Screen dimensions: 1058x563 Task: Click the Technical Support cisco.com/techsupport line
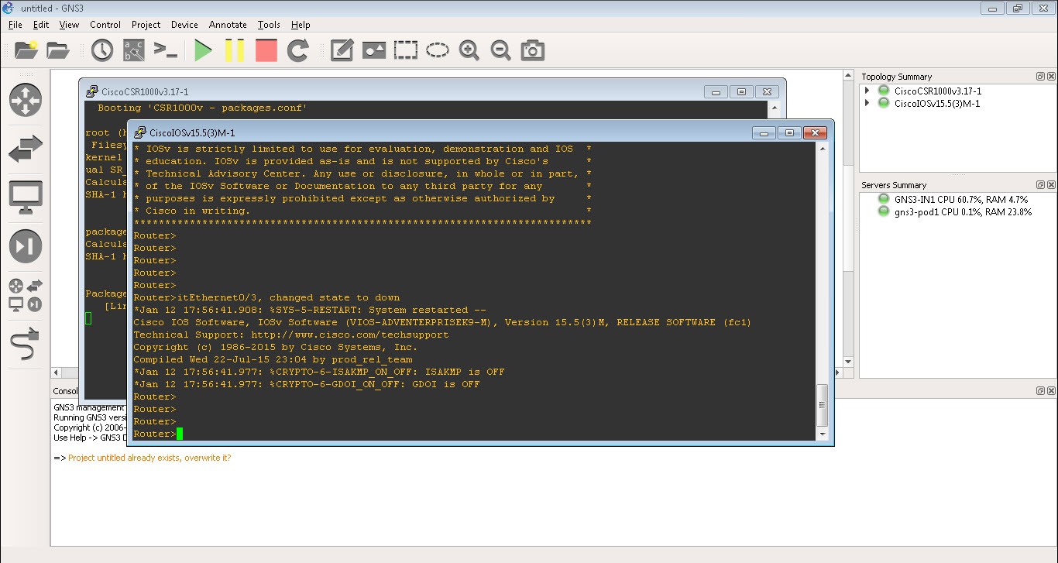[291, 335]
